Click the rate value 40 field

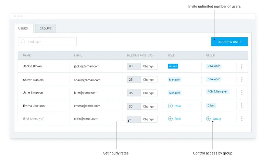coord(134,66)
